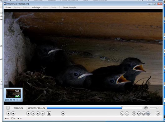Open the Lecture menu
The image size is (165, 122).
click(17, 7)
